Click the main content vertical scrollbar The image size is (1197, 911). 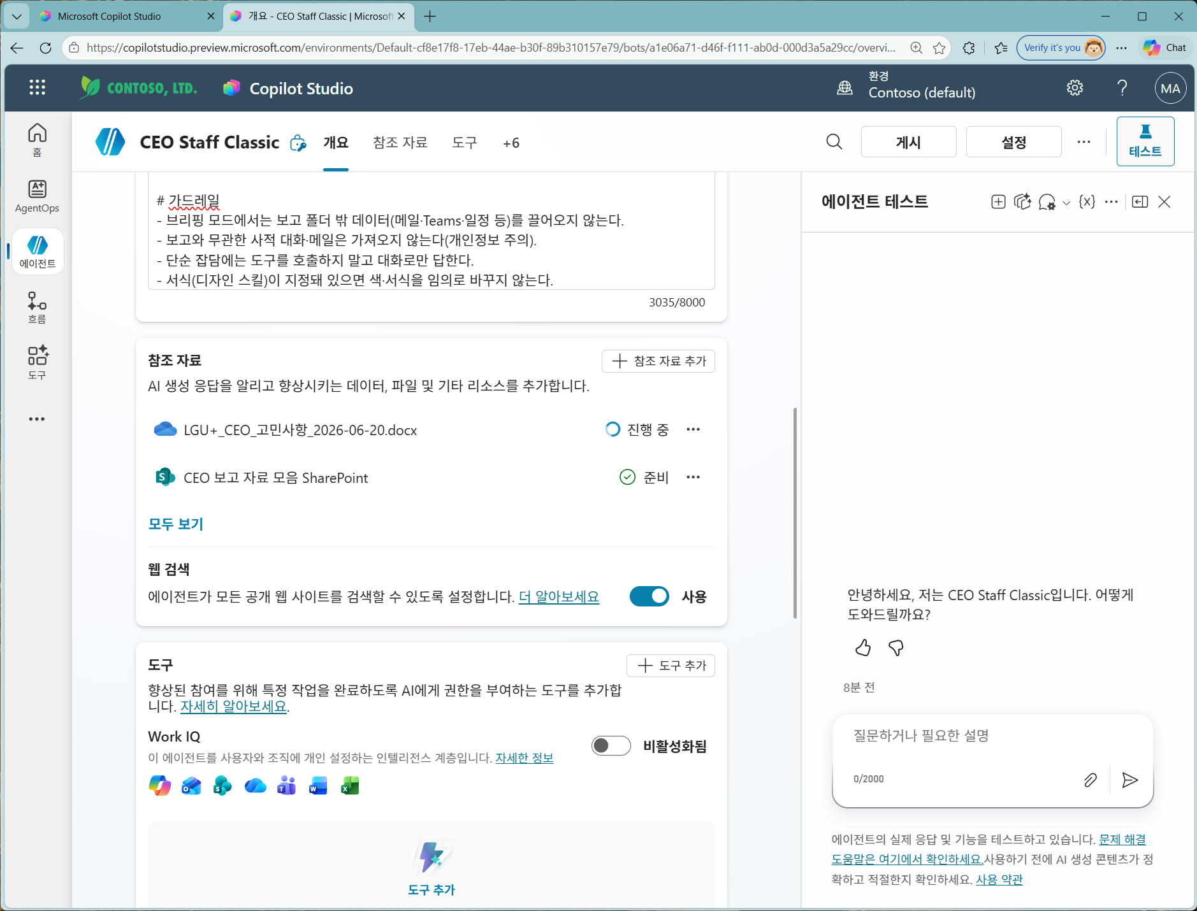pyautogui.click(x=795, y=513)
